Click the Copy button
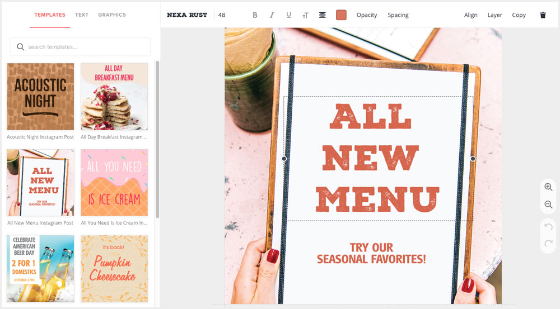Image resolution: width=560 pixels, height=309 pixels. (519, 15)
